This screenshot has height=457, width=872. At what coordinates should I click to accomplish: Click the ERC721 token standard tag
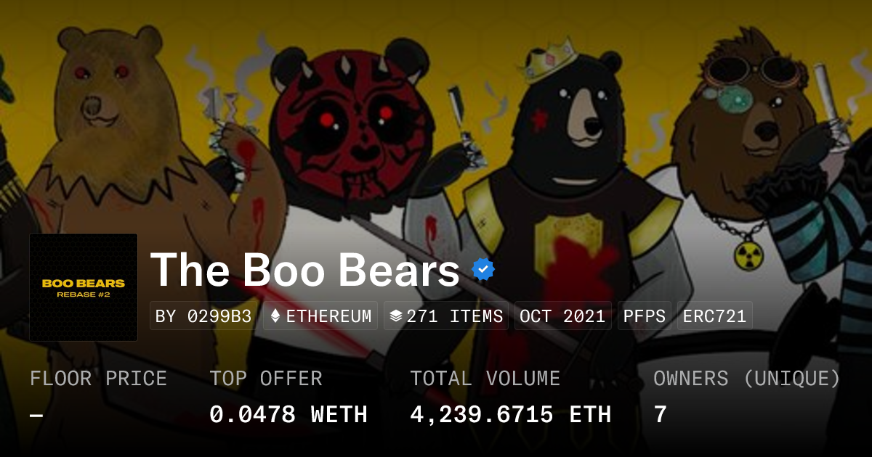pyautogui.click(x=714, y=316)
